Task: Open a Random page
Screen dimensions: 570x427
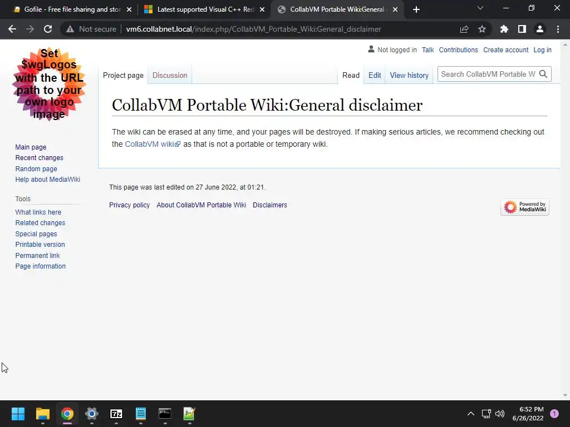Action: (x=36, y=169)
